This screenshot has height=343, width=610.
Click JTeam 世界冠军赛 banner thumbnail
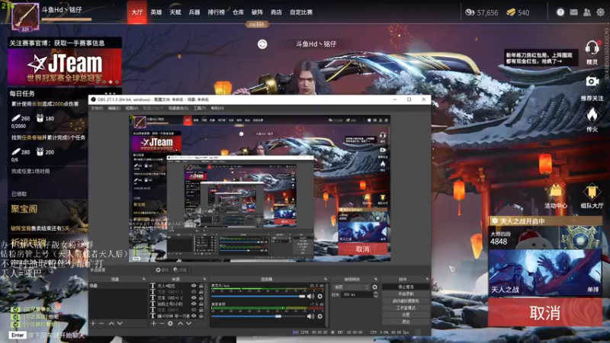click(64, 67)
